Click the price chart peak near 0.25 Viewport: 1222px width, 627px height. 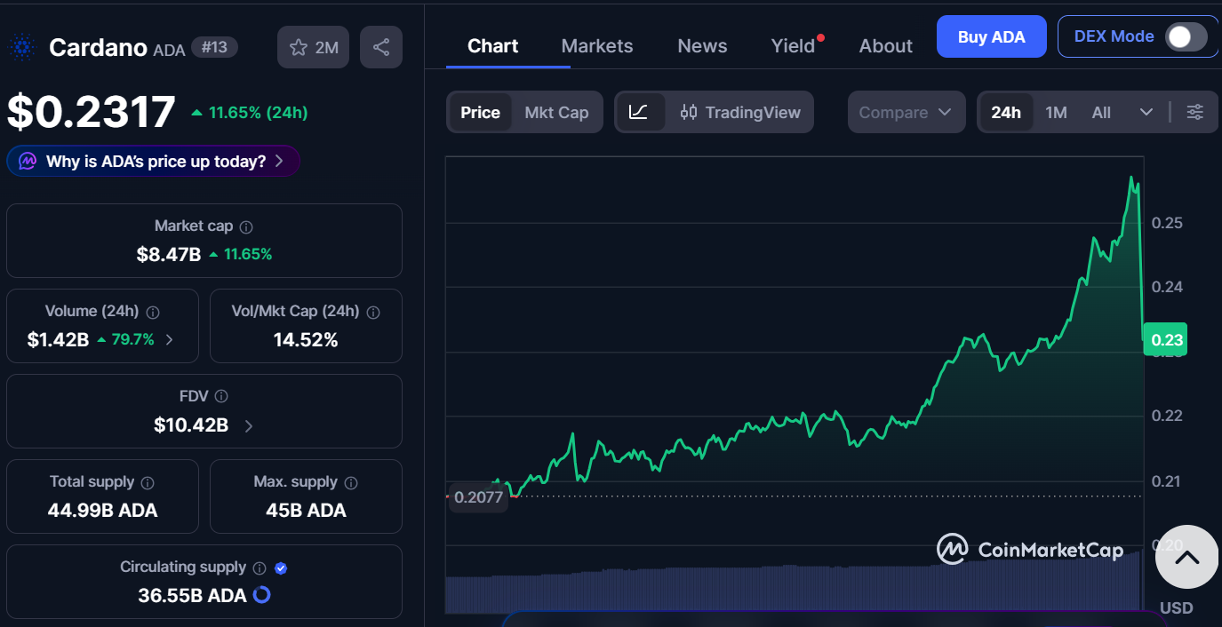[x=1132, y=179]
